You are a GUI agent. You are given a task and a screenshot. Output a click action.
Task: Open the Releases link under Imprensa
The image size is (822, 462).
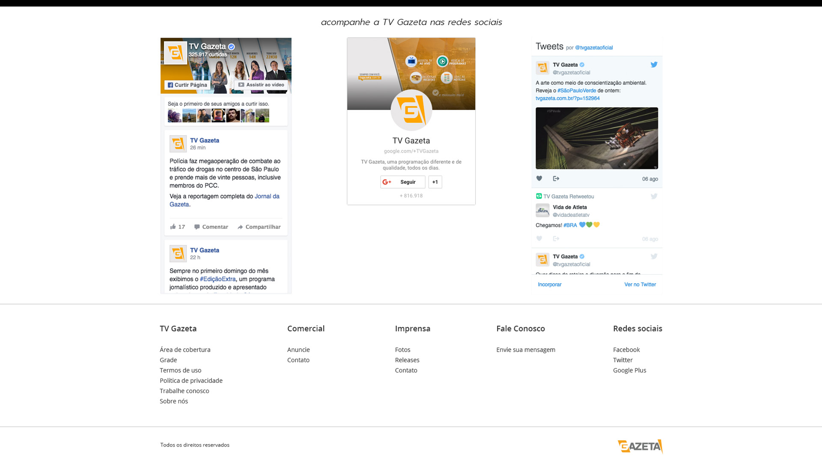(x=407, y=360)
